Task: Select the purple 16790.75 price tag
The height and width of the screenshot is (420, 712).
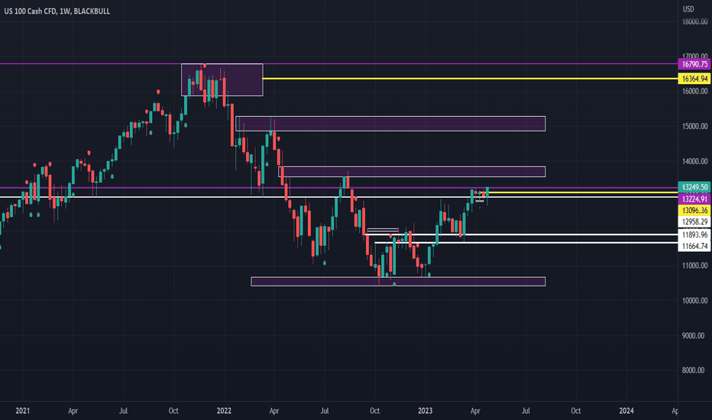Action: [694, 64]
